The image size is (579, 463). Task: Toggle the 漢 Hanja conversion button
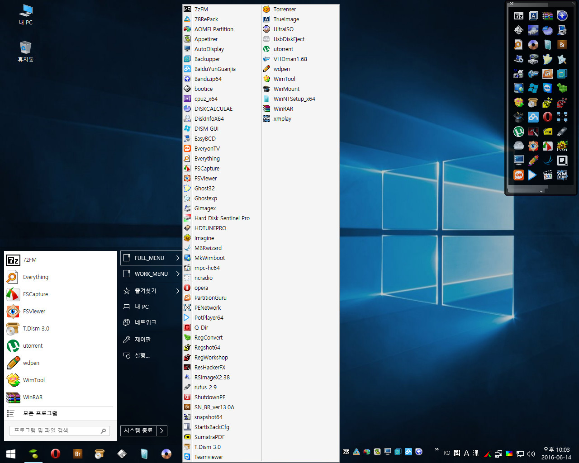point(476,453)
